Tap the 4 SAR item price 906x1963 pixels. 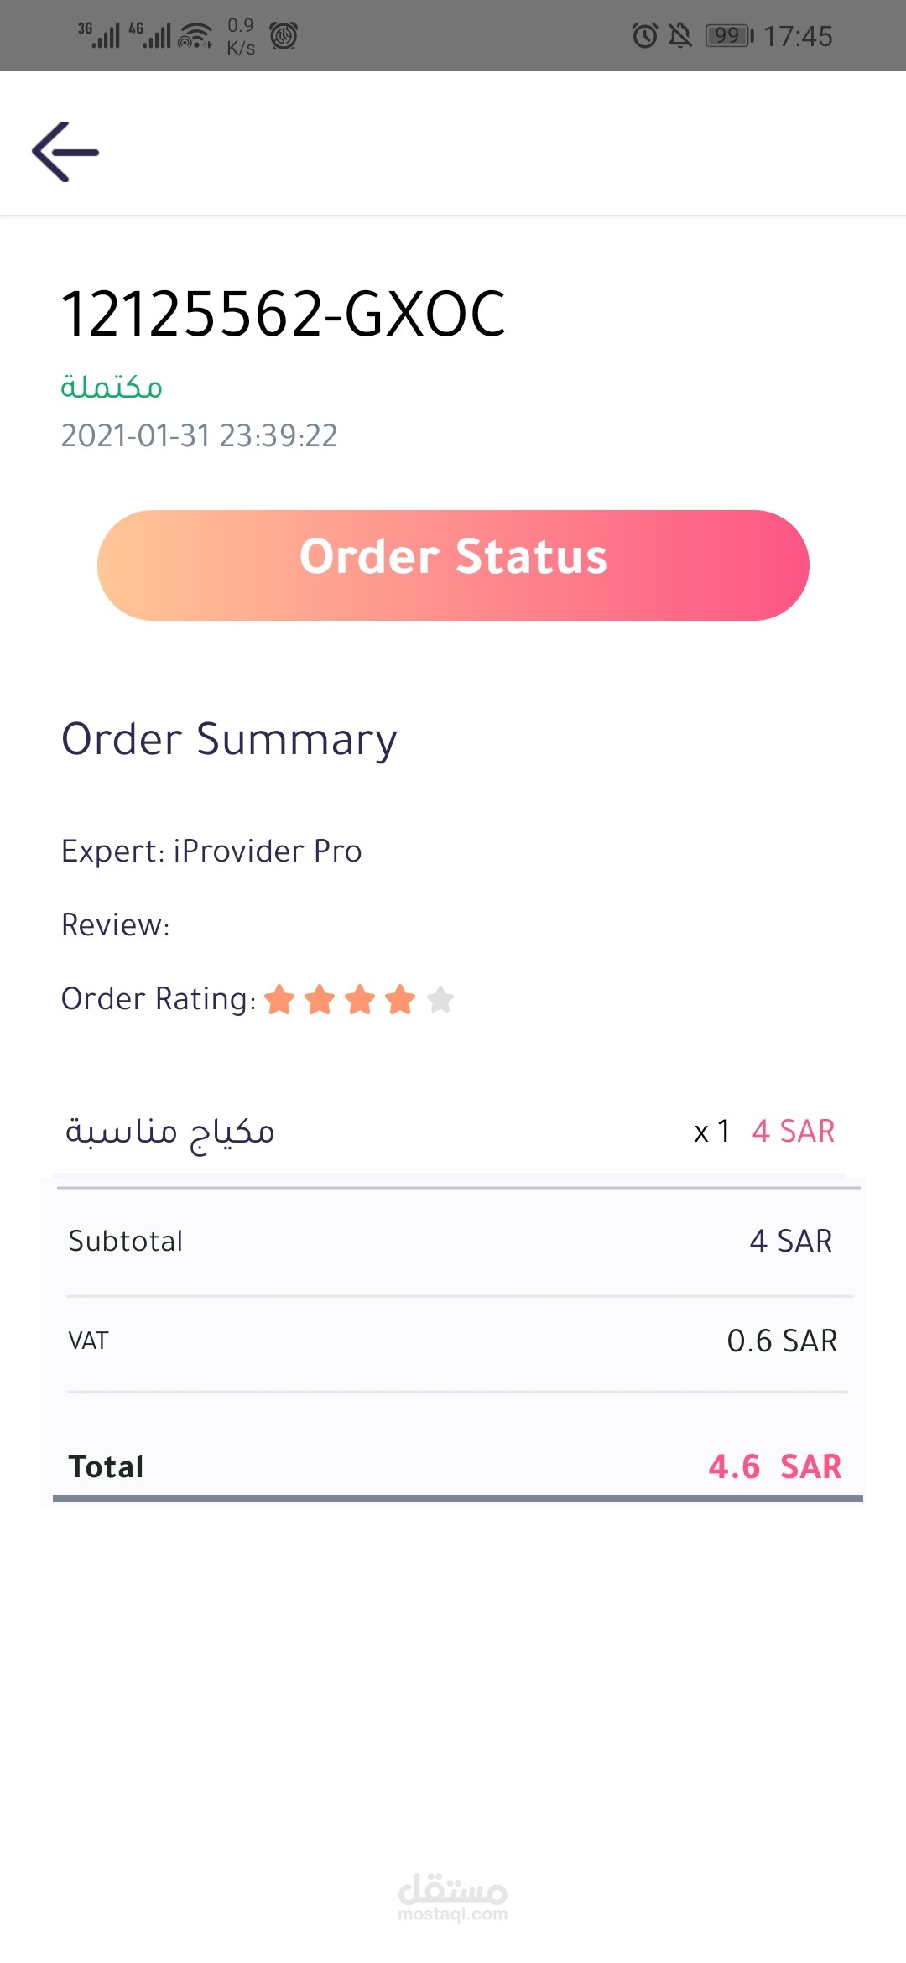793,1131
